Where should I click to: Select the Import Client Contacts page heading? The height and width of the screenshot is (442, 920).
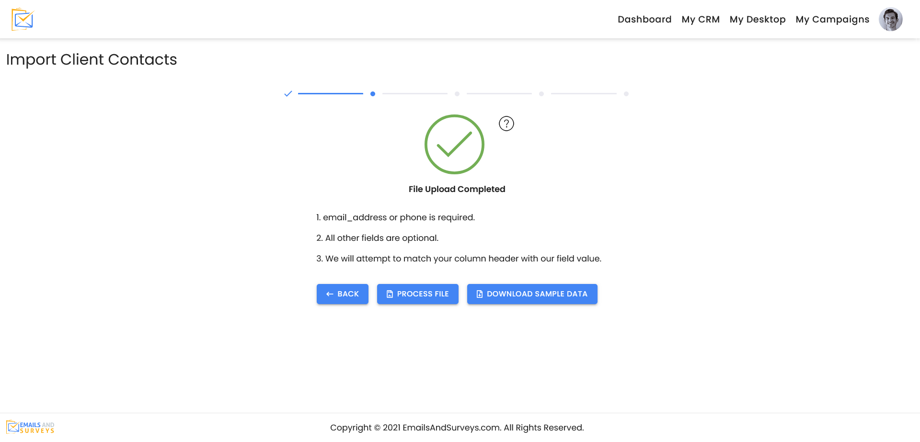click(91, 59)
